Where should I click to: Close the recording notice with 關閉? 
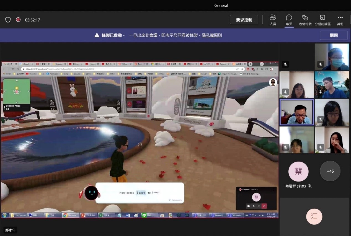(334, 35)
